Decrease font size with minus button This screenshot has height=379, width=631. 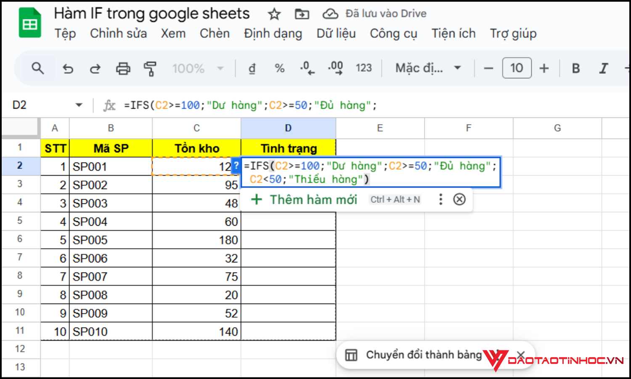pyautogui.click(x=488, y=68)
